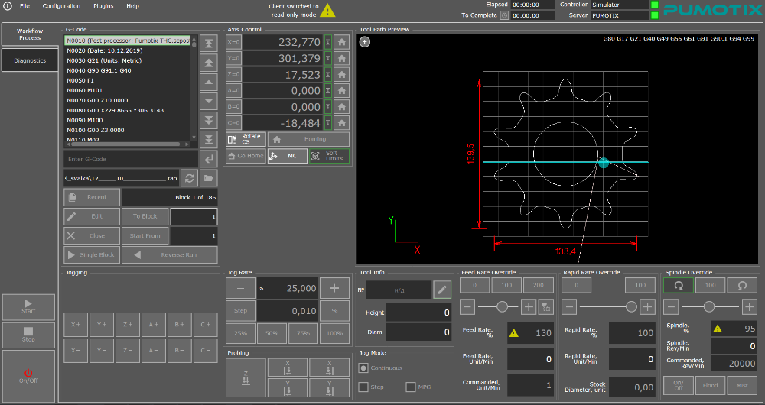Click the Rotate CS button
Image resolution: width=765 pixels, height=405 pixels.
[246, 139]
